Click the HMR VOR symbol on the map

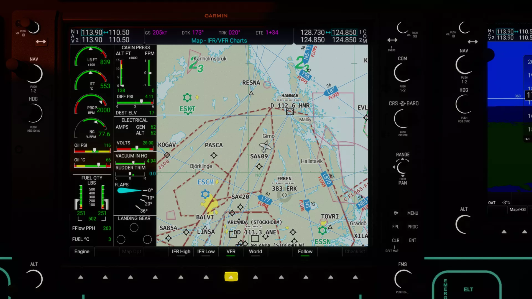(290, 112)
